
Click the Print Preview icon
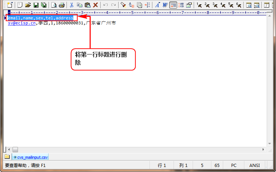[54, 5]
